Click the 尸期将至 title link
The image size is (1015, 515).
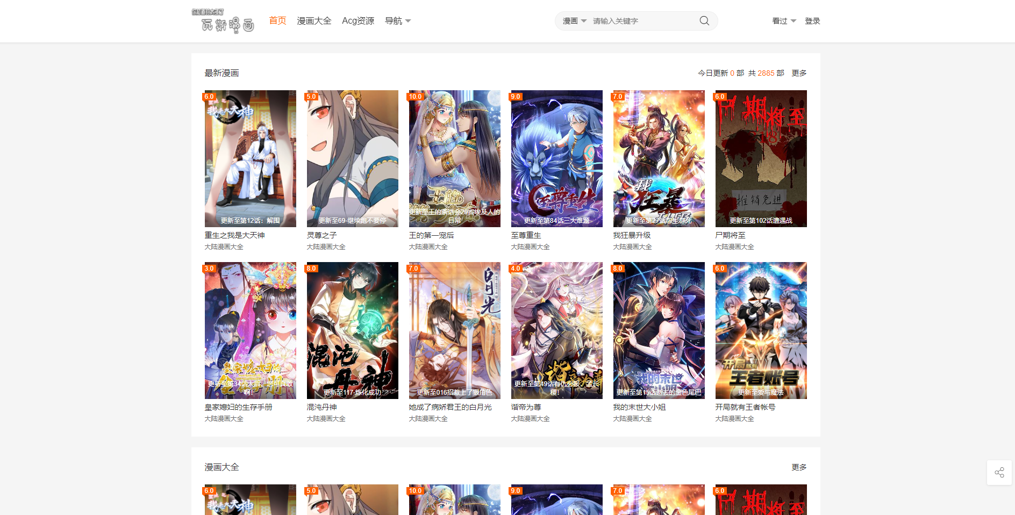(x=730, y=235)
